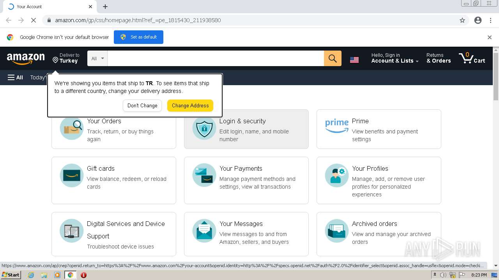
Task: Open Returns & Orders
Action: tap(439, 58)
